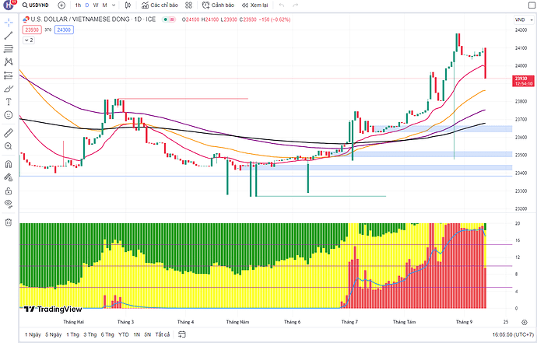Select the pattern drawing tool
Viewport: 537px width, 343px height.
pyautogui.click(x=9, y=62)
